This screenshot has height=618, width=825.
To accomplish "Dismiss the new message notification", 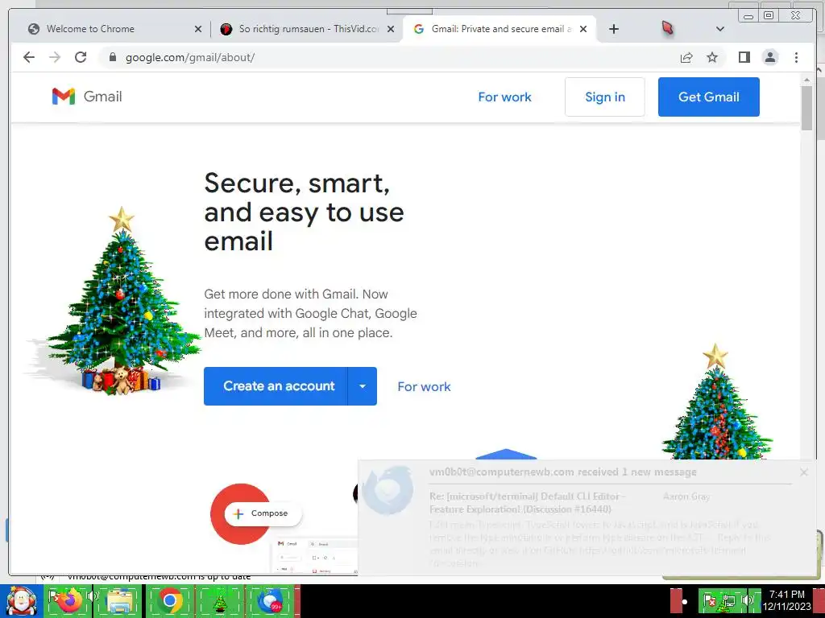I will [803, 472].
